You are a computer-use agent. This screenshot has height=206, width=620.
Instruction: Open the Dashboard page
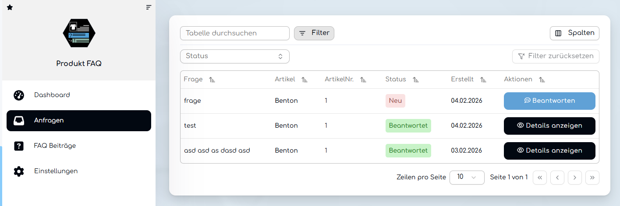click(52, 95)
